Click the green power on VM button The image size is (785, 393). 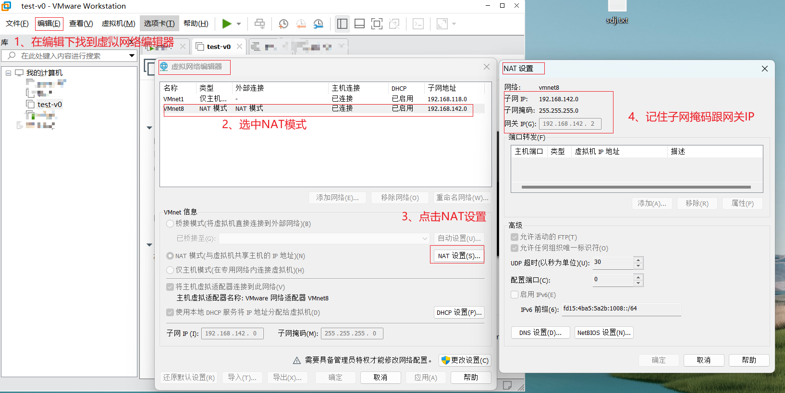click(x=226, y=24)
